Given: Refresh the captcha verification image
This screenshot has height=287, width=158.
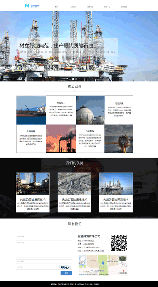Looking at the screenshot, I should pos(65,267).
